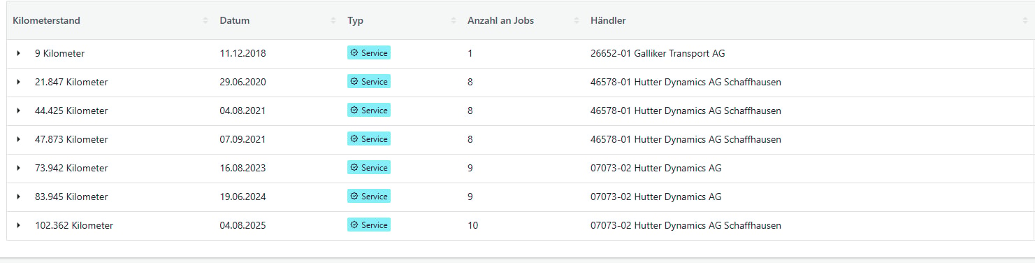1035x263 pixels.
Task: Click Service badge for 29.06.2020
Action: pos(369,81)
